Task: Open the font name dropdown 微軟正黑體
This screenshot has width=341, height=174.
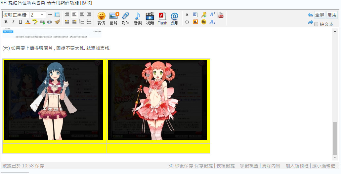Action: (16, 15)
